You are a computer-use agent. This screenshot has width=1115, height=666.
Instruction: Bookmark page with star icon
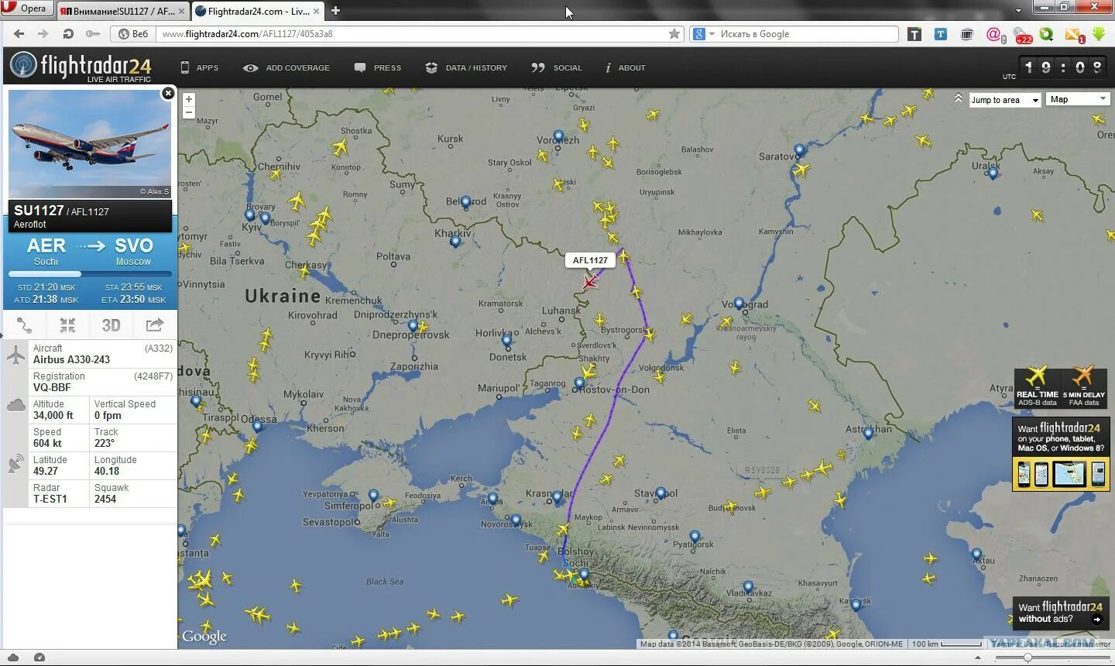(x=674, y=34)
